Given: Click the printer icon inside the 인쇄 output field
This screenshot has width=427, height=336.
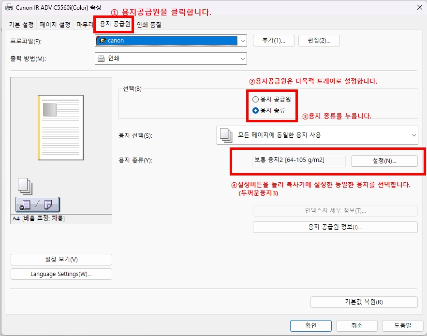Looking at the screenshot, I should click(x=101, y=58).
